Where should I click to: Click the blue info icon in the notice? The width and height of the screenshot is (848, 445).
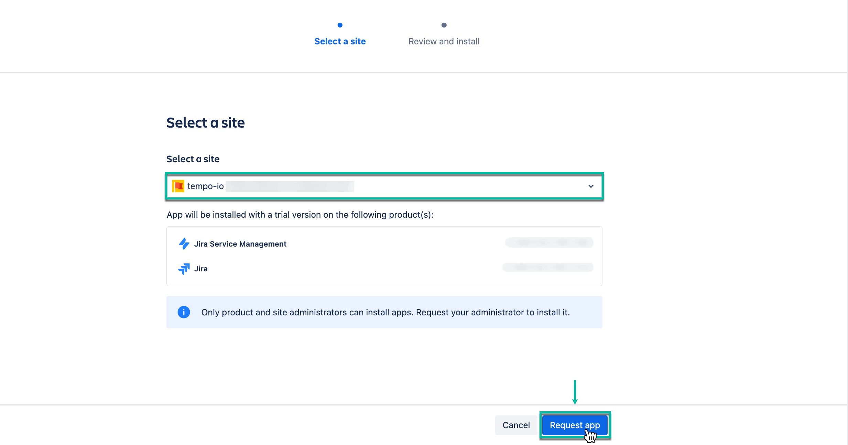point(184,312)
